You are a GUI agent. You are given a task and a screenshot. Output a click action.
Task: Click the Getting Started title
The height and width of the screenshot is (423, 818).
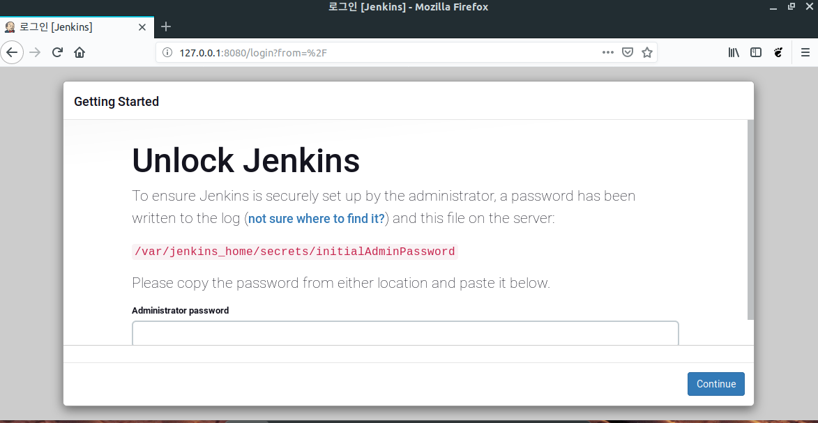point(116,101)
